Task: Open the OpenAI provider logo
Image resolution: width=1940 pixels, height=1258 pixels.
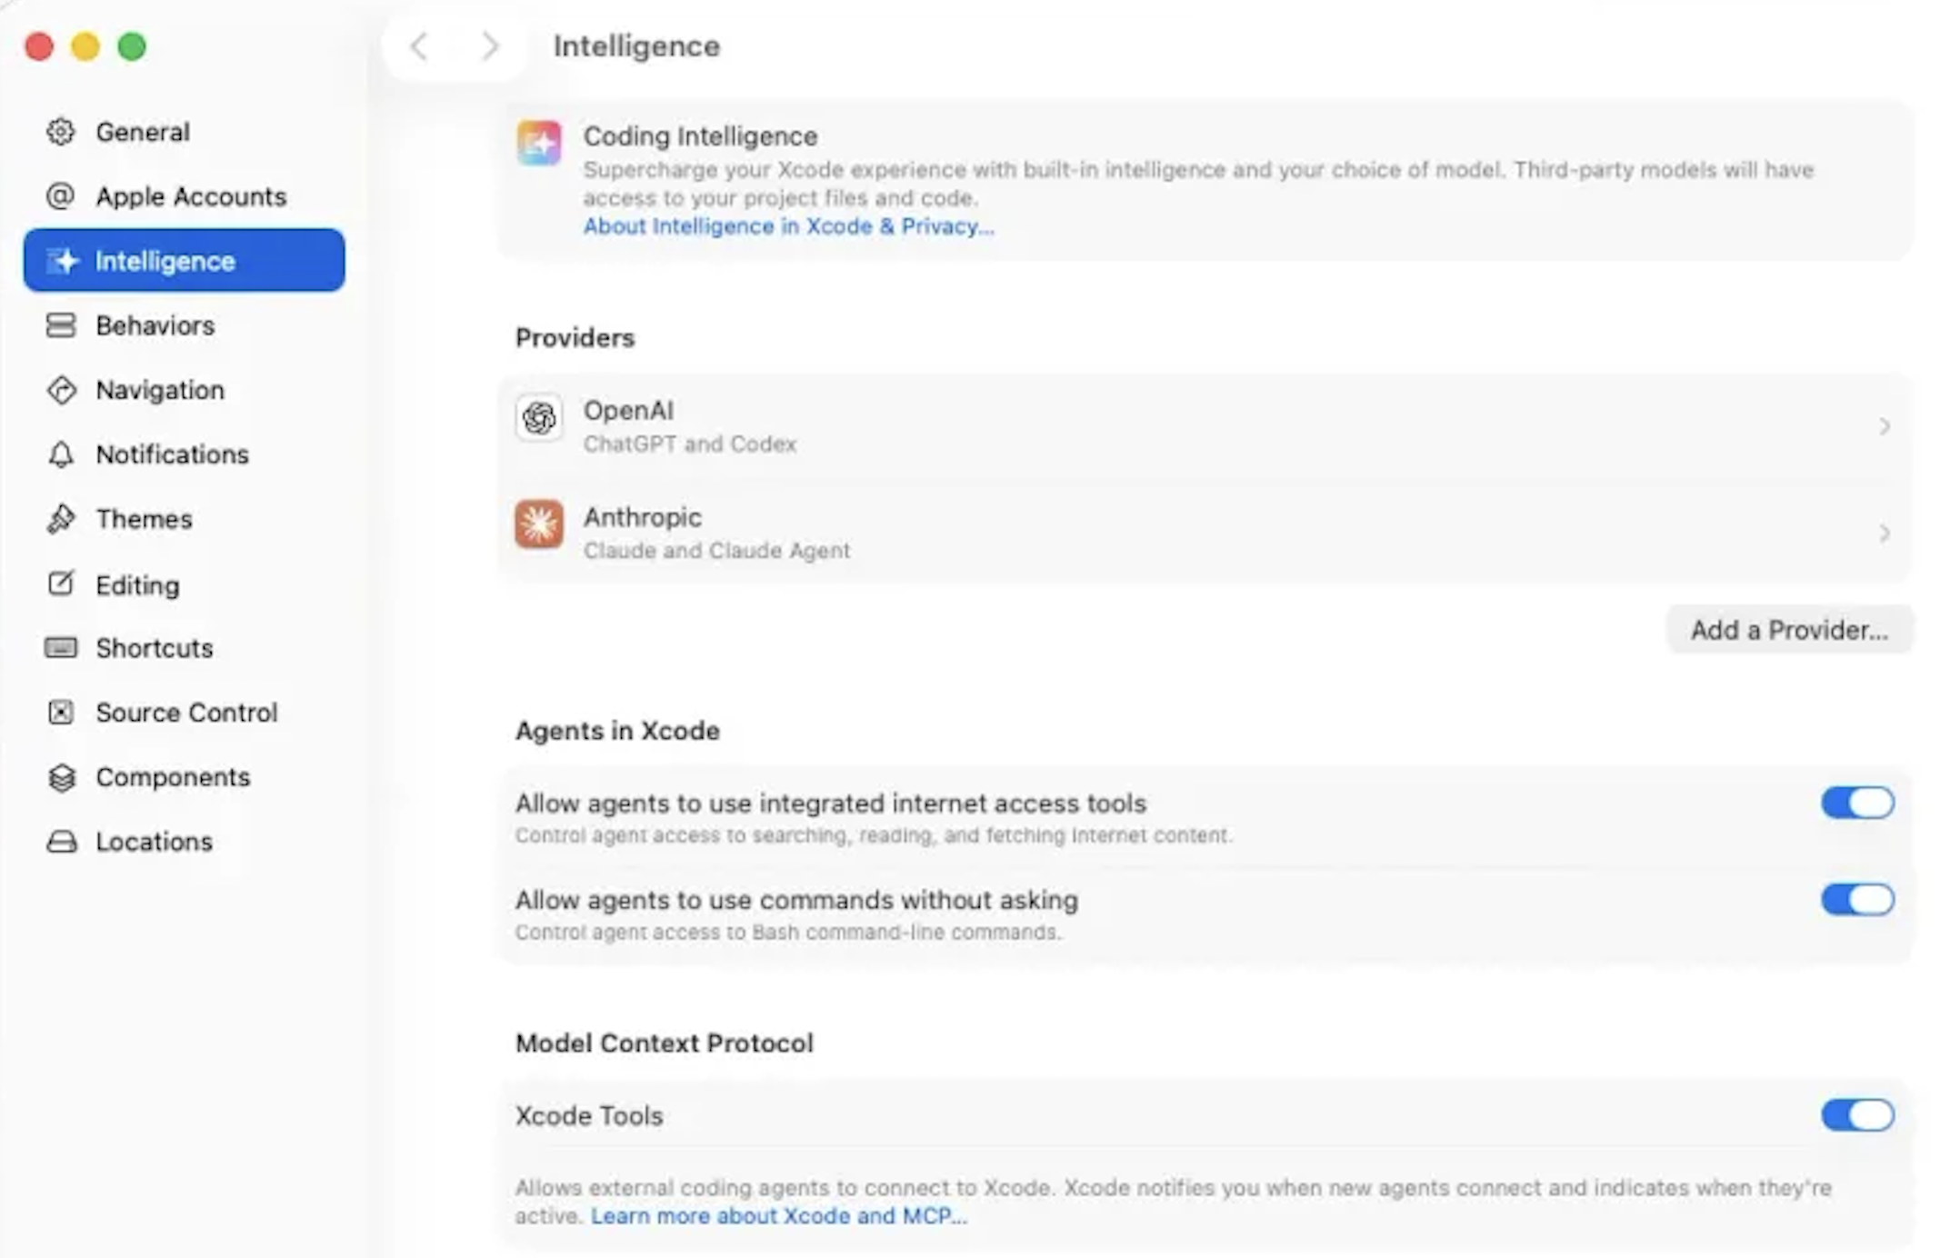Action: click(538, 420)
